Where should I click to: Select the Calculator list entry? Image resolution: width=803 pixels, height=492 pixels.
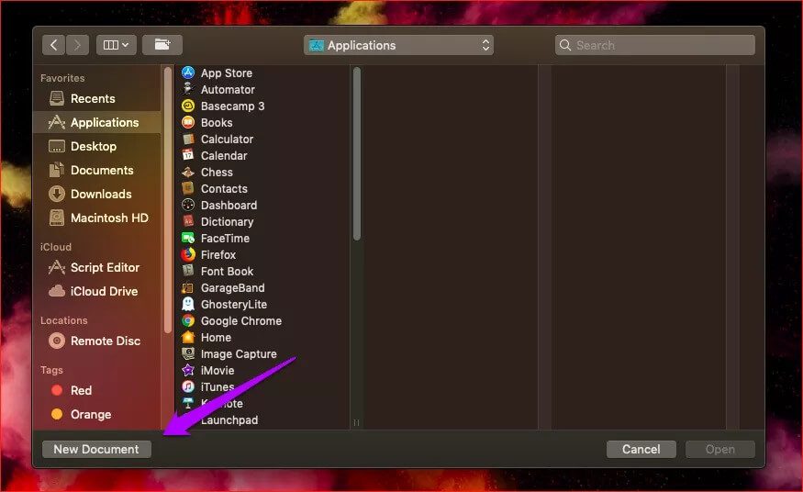pyautogui.click(x=262, y=139)
